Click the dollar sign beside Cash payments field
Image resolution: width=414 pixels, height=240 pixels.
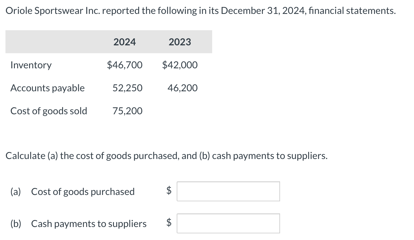point(169,223)
